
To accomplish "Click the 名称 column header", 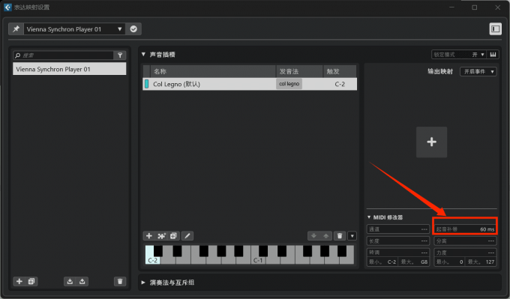I will [213, 71].
